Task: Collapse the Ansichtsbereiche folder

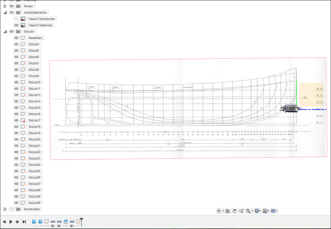Action: tap(5, 13)
